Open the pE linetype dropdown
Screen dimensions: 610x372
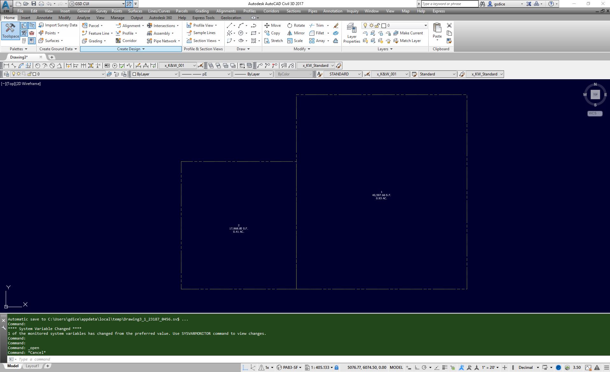click(228, 74)
